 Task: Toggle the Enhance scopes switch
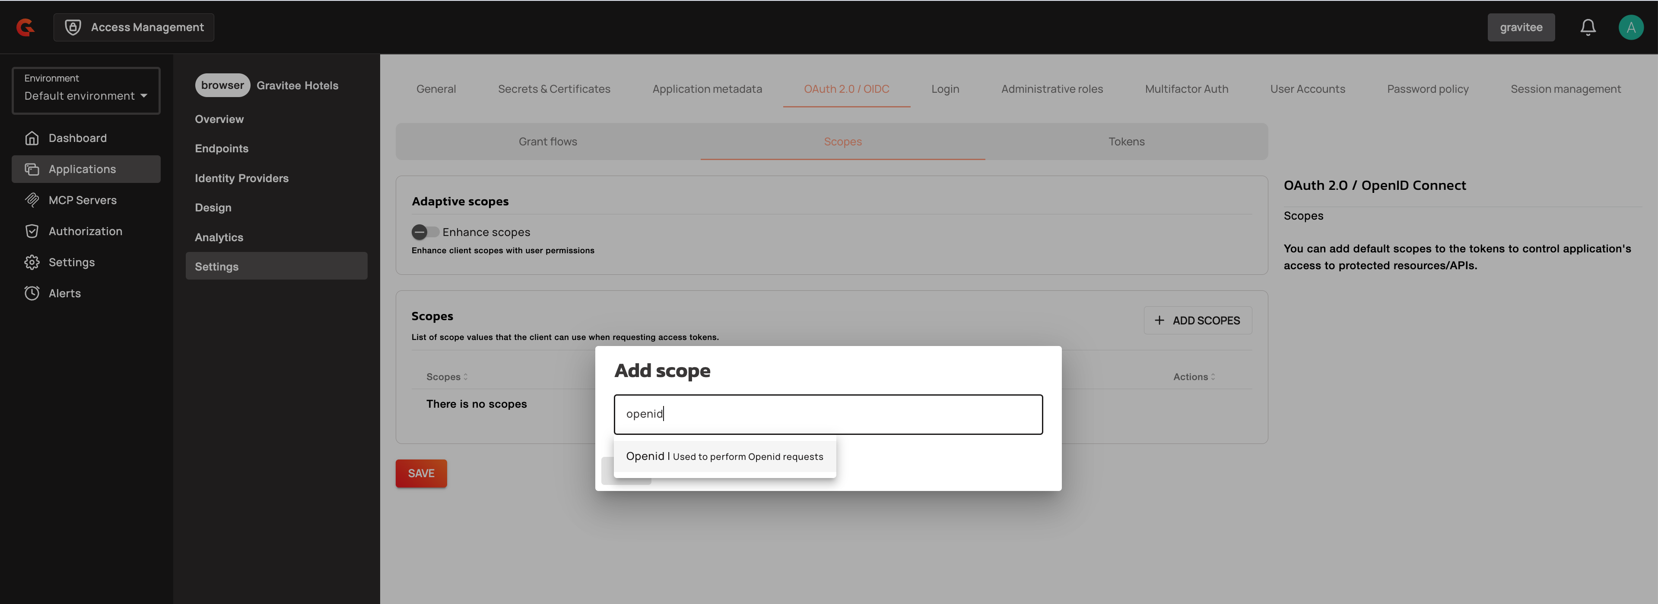(x=425, y=232)
